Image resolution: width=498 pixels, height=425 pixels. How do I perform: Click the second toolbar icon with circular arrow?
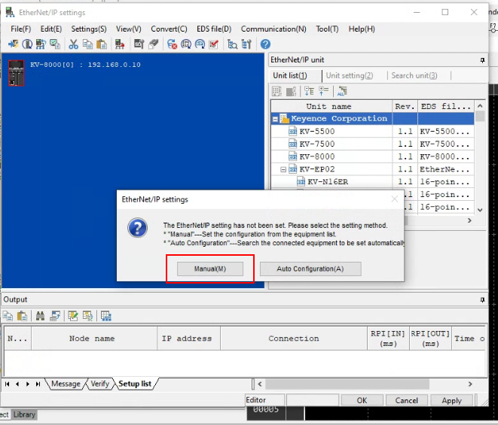coord(27,44)
